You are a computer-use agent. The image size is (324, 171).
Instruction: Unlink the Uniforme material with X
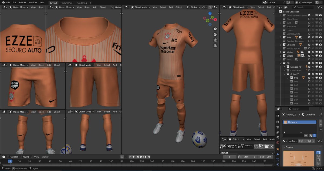coord(313,141)
